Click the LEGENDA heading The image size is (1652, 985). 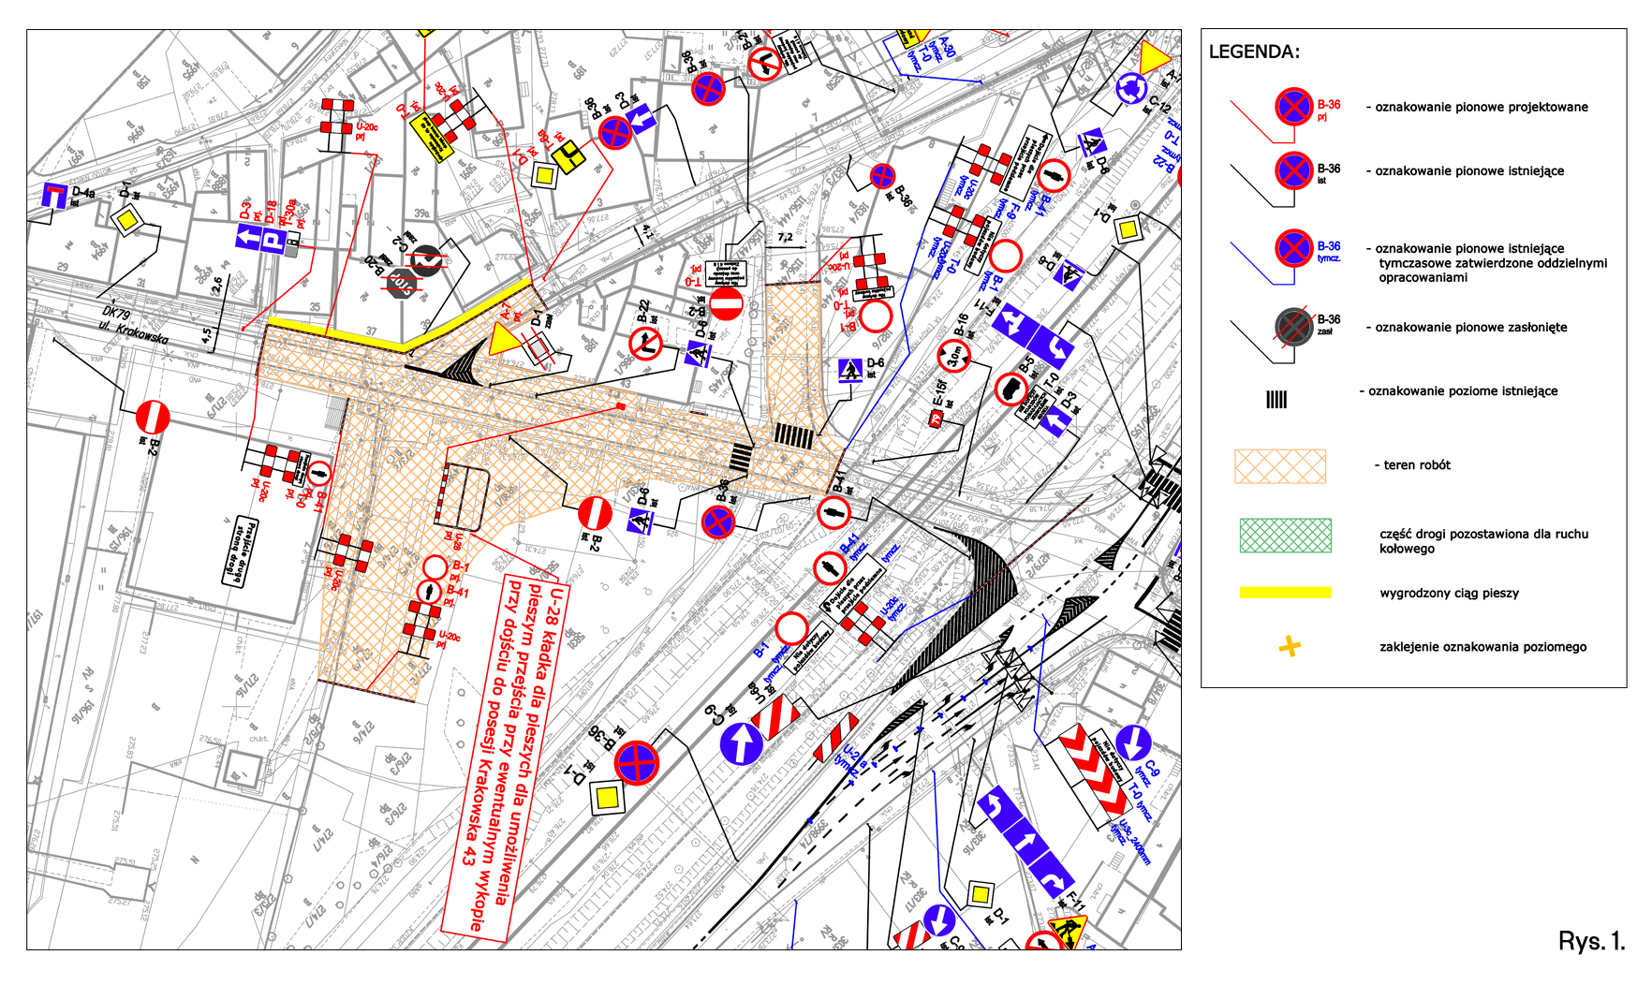(x=1254, y=52)
